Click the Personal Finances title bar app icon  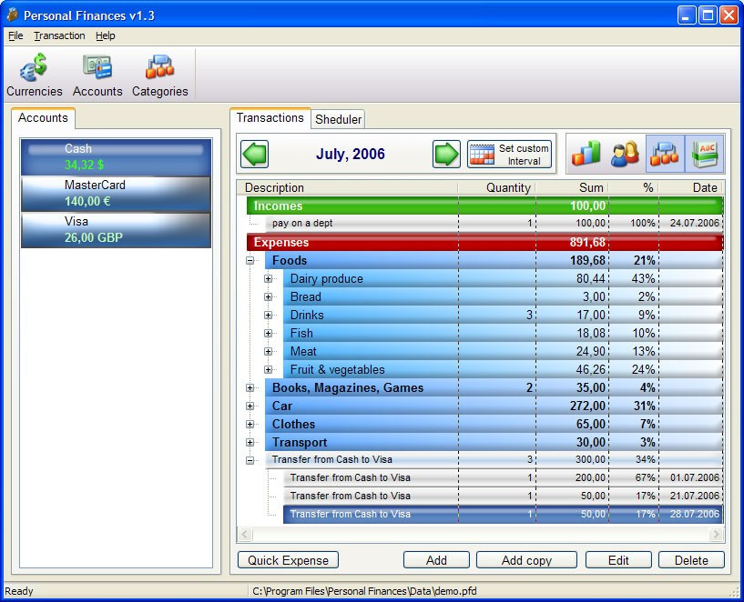13,15
